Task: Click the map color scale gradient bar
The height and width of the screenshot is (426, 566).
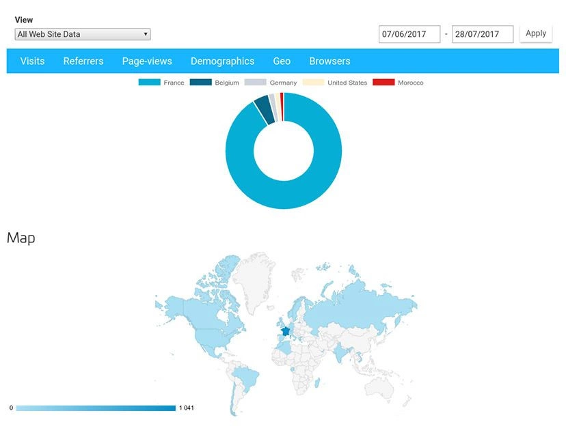Action: (x=96, y=408)
